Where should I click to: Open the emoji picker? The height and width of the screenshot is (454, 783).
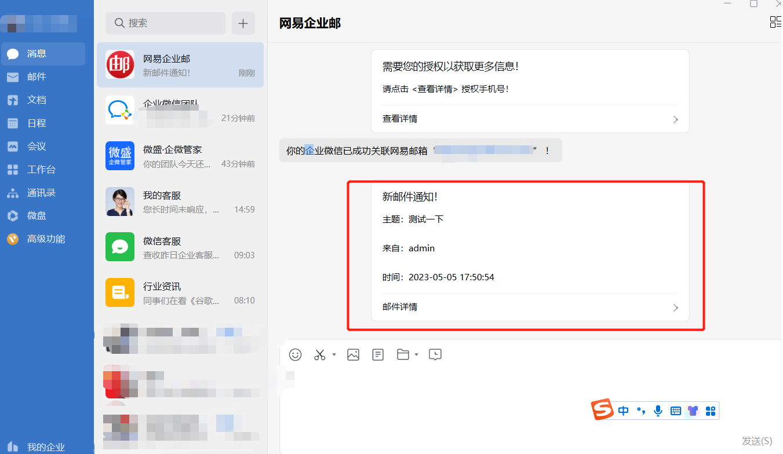coord(296,354)
